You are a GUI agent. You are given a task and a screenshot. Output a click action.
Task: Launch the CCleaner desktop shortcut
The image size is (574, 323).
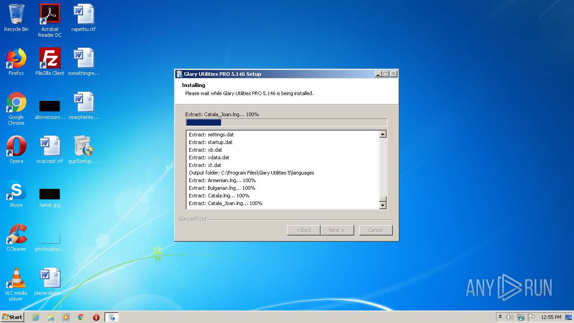pos(16,238)
